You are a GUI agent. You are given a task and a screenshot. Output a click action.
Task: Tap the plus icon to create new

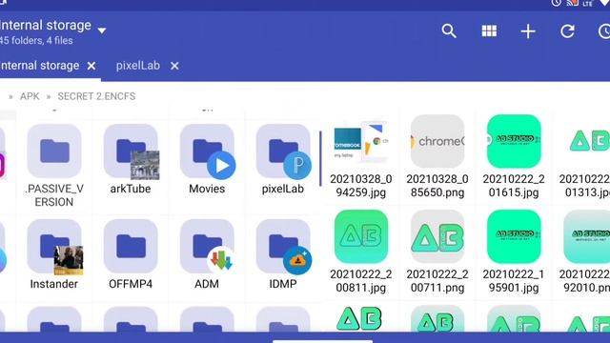[x=528, y=31]
